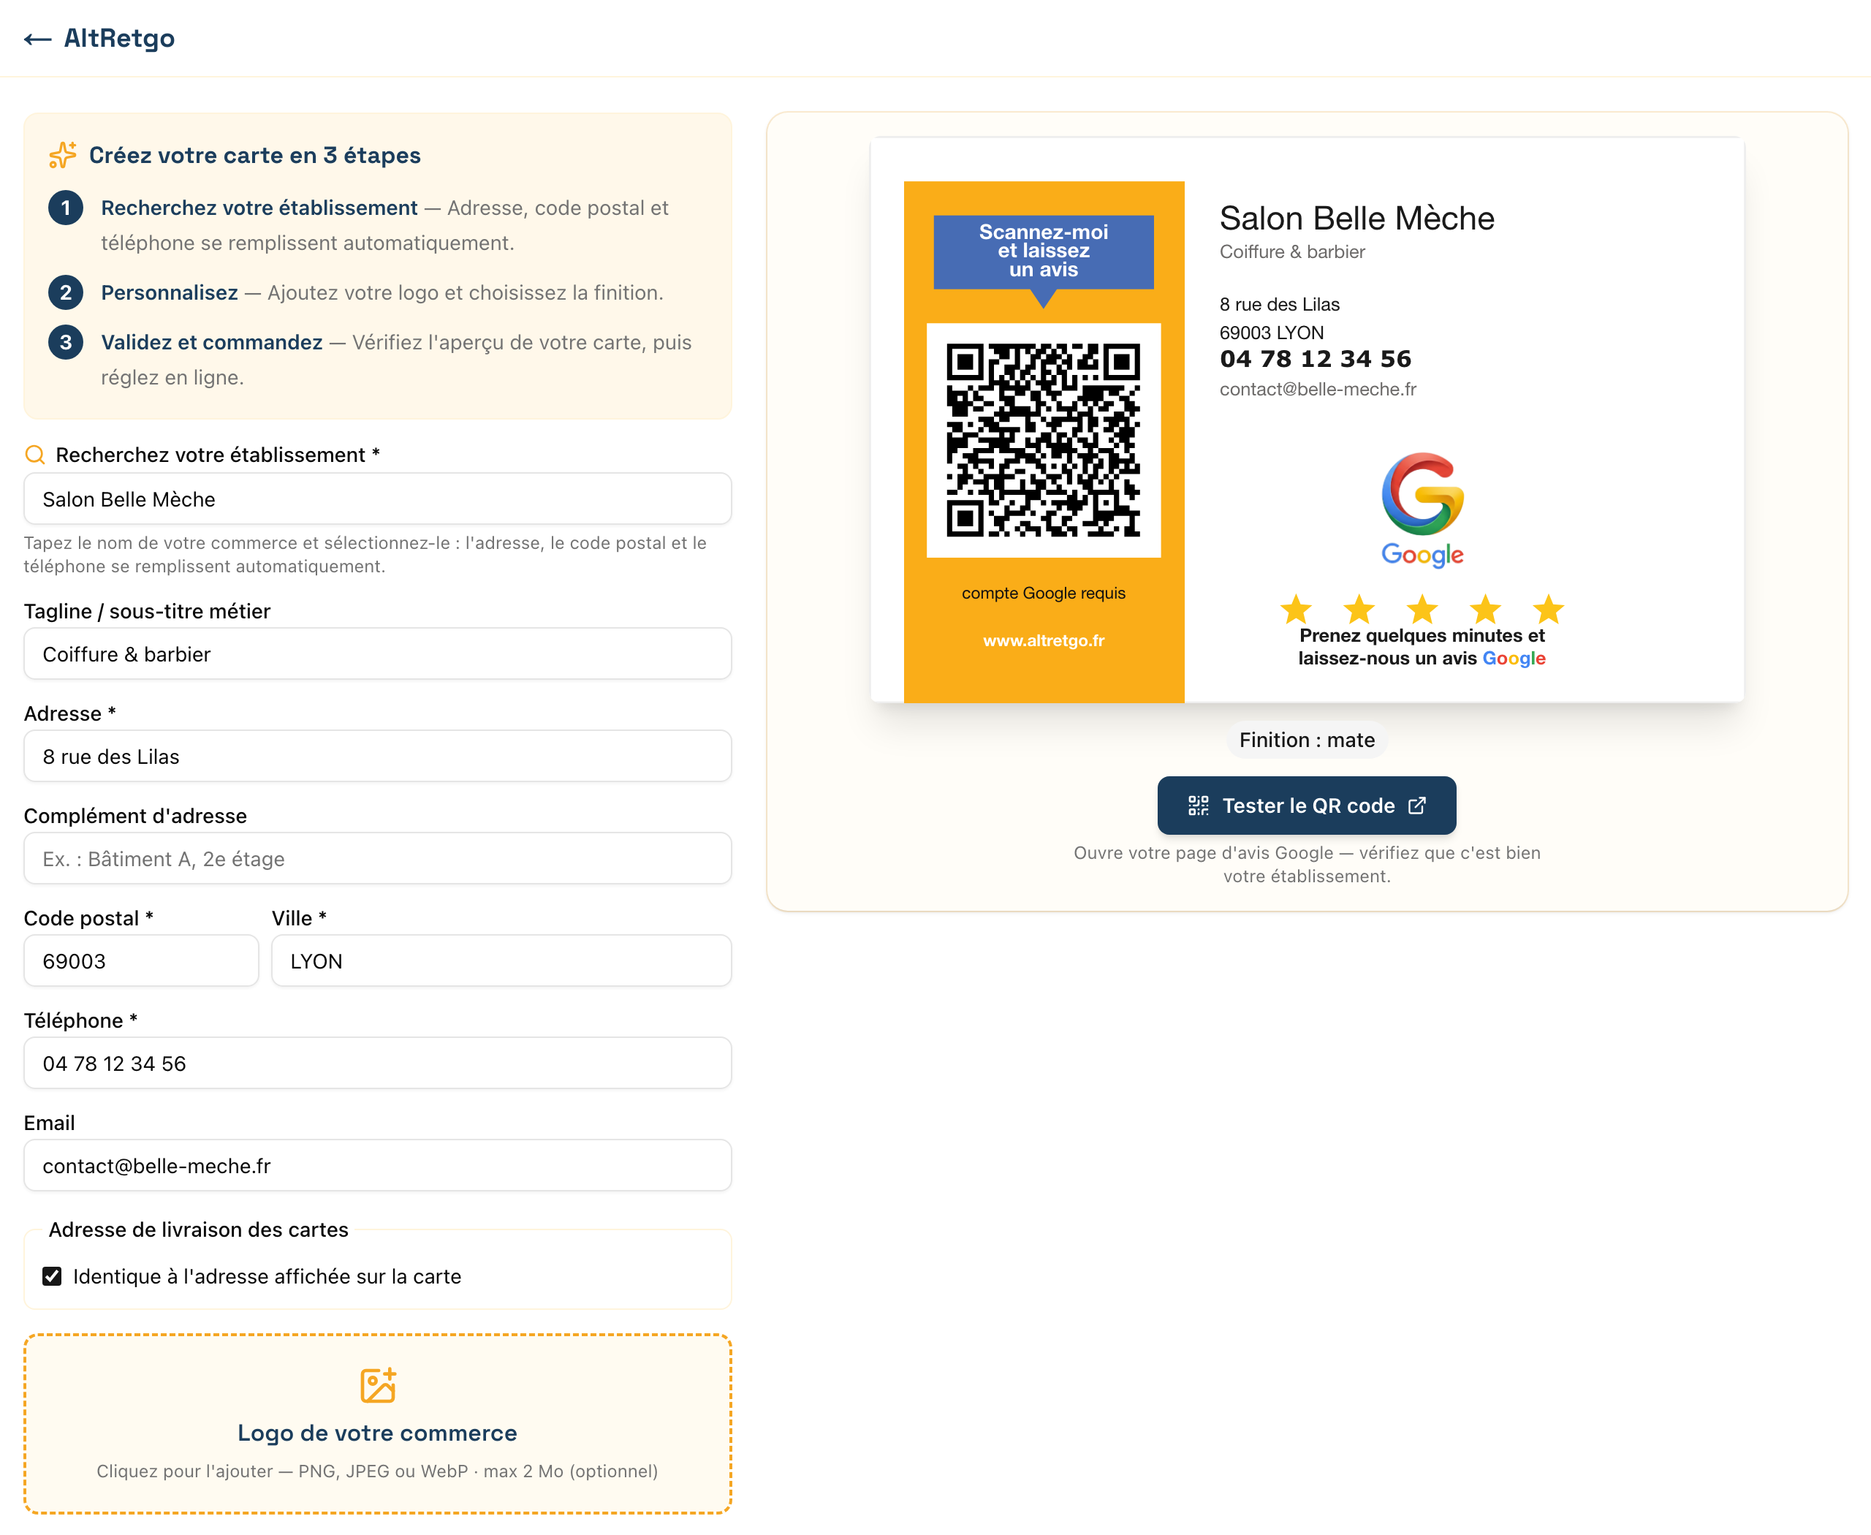Click the QR icon on the Tester button
Viewport: 1871px width, 1535px height.
(1198, 806)
